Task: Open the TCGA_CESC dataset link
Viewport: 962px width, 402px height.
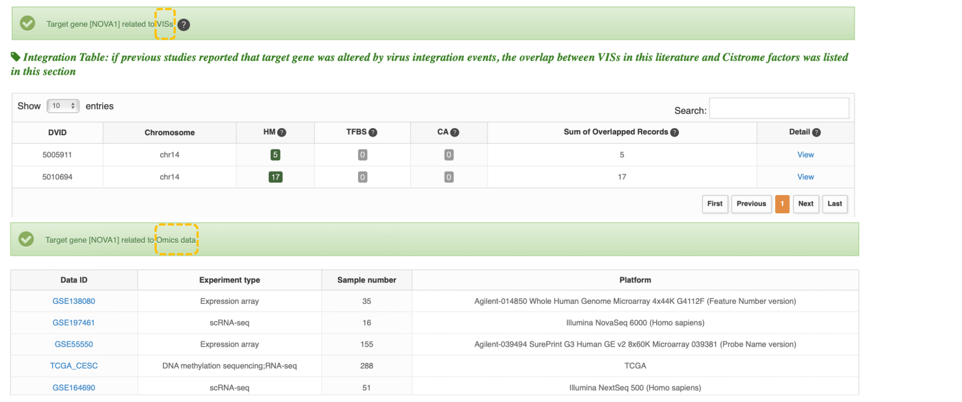Action: [74, 366]
